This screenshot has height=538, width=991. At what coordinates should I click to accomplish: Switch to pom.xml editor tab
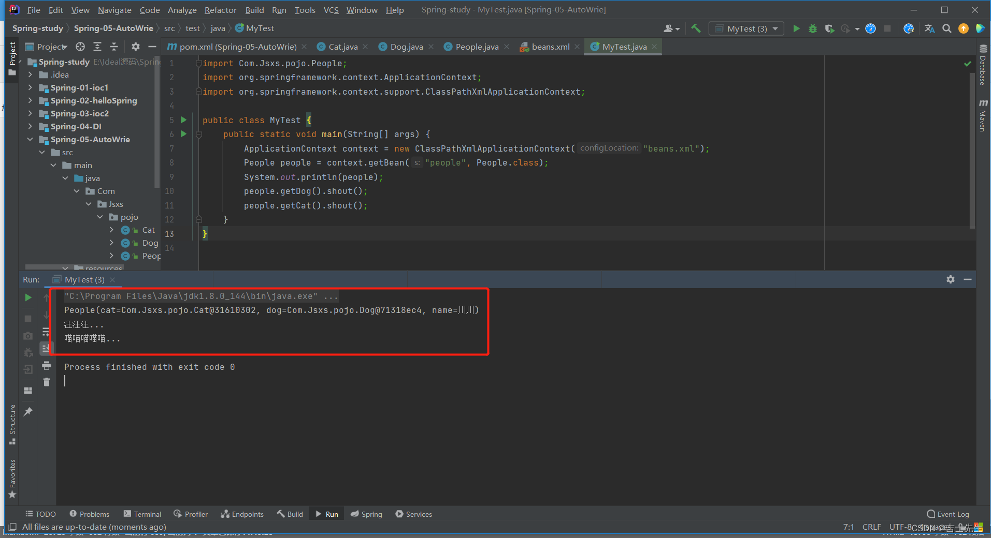click(238, 47)
